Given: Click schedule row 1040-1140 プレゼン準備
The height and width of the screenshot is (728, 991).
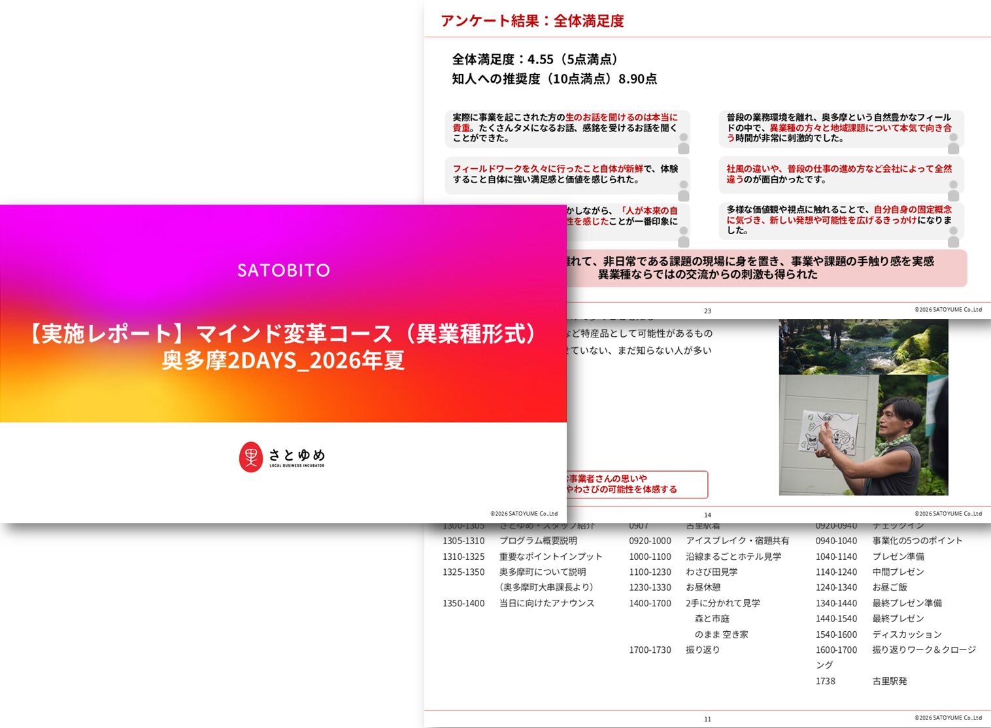Looking at the screenshot, I should pos(870,557).
